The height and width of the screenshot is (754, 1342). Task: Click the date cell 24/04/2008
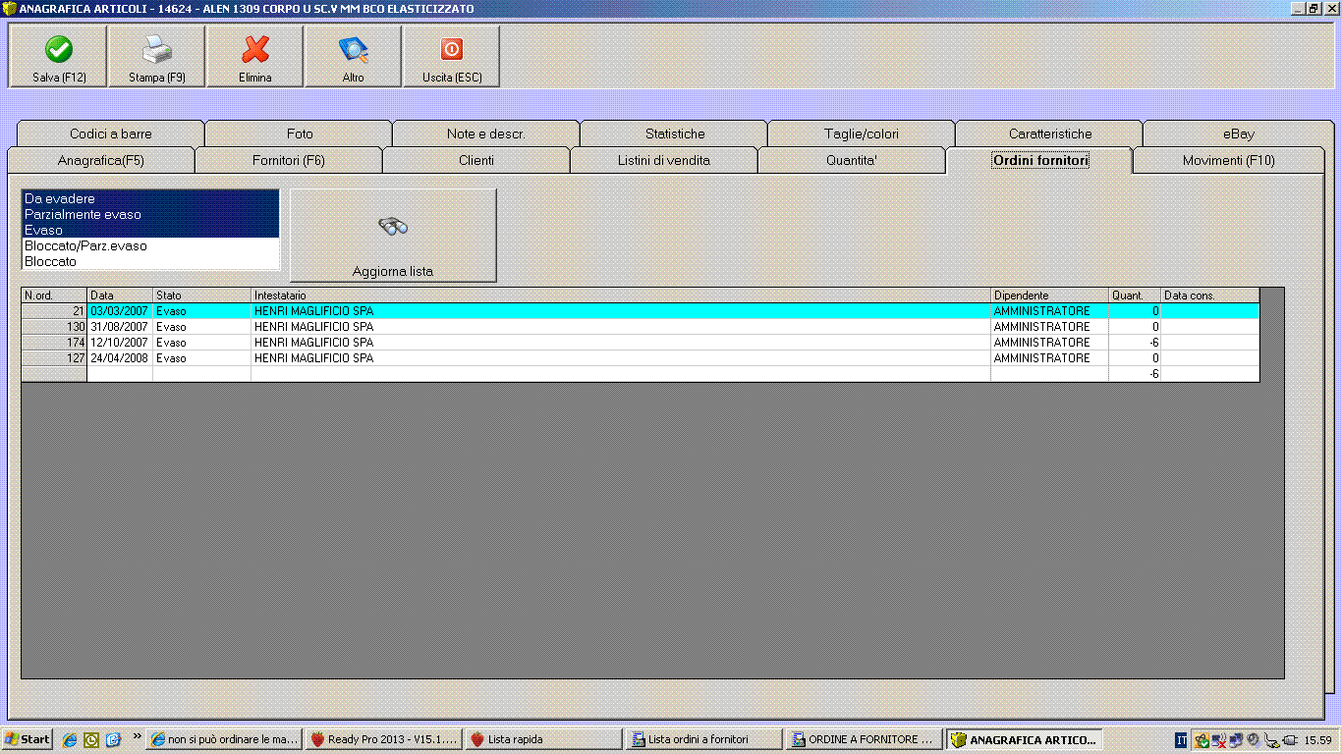(x=120, y=358)
